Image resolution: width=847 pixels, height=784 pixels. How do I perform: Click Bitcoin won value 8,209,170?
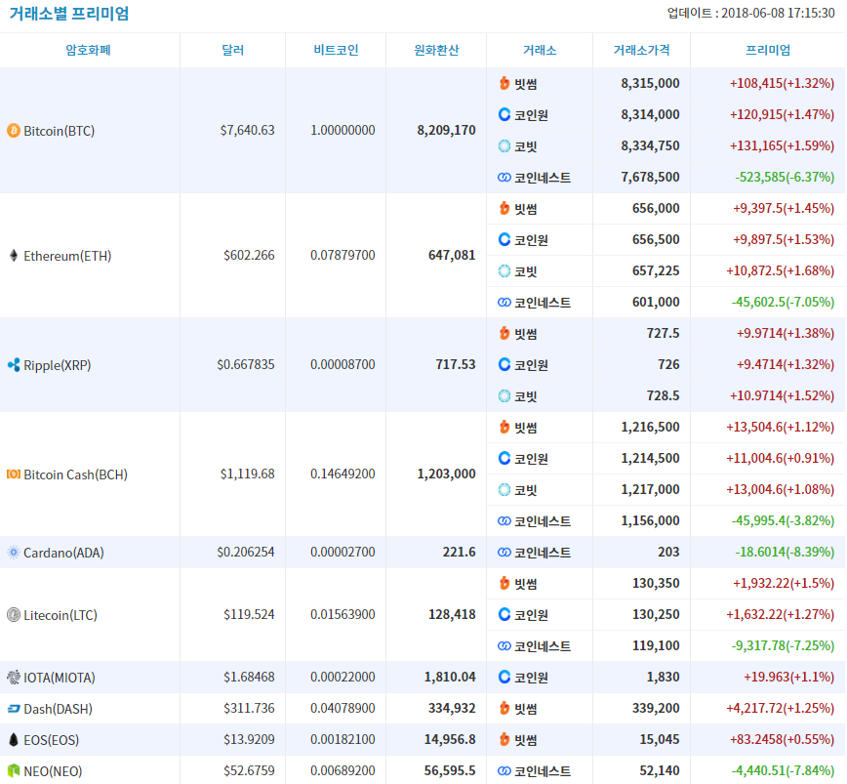click(446, 130)
